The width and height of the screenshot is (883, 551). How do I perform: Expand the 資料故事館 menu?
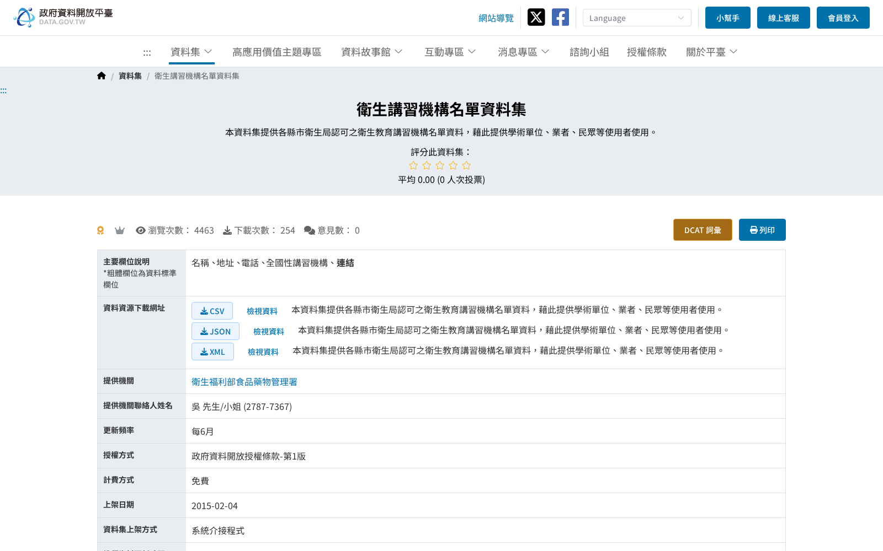[372, 52]
